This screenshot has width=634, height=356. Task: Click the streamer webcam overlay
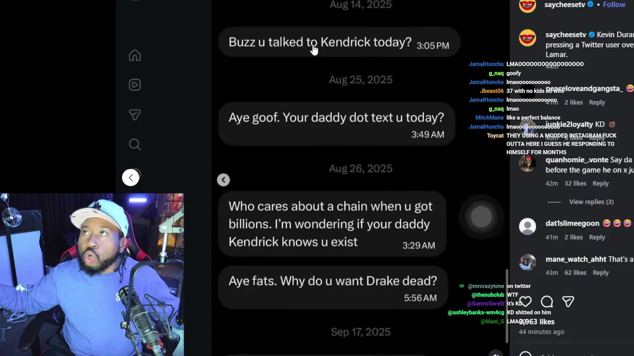coord(92,274)
